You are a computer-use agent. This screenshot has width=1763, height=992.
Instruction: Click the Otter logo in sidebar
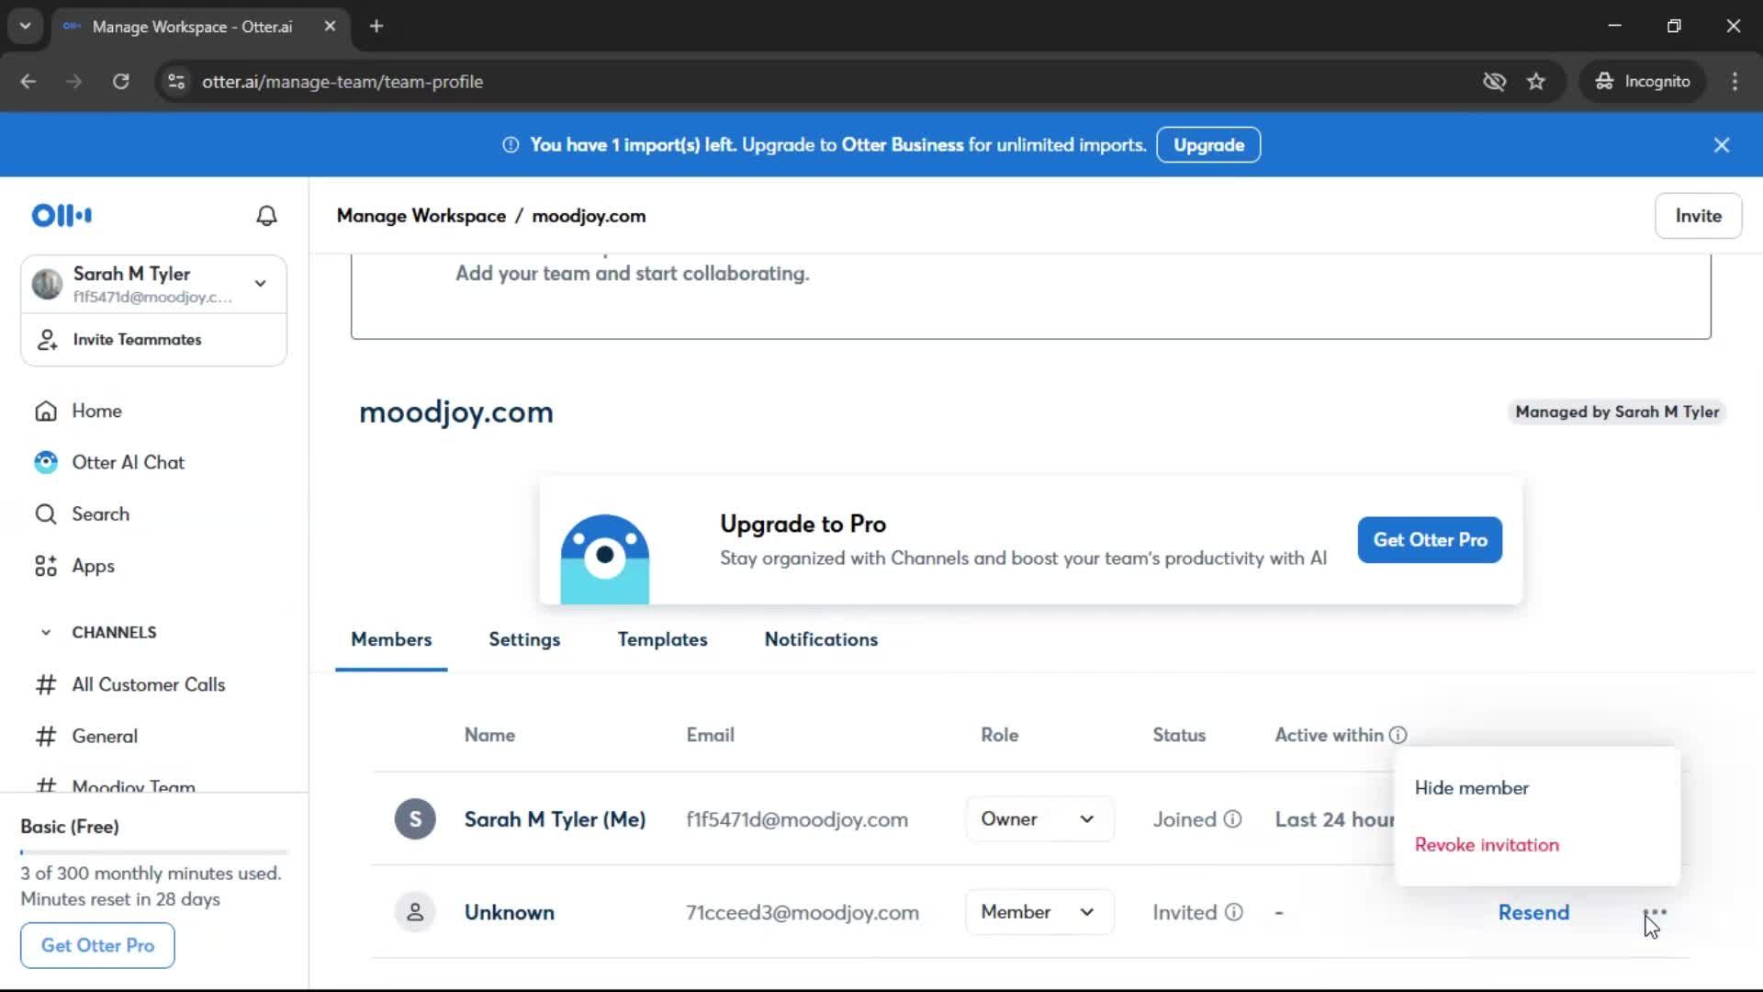coord(62,216)
